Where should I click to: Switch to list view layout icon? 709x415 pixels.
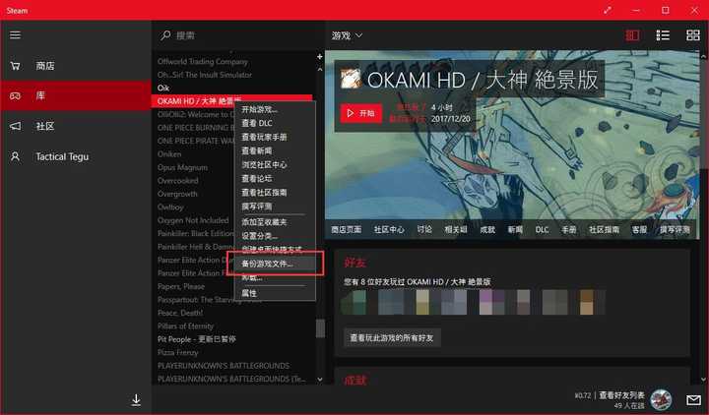[663, 35]
